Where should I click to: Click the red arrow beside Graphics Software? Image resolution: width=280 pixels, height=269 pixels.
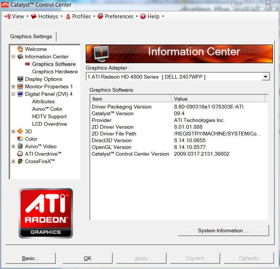pyautogui.click(x=27, y=64)
